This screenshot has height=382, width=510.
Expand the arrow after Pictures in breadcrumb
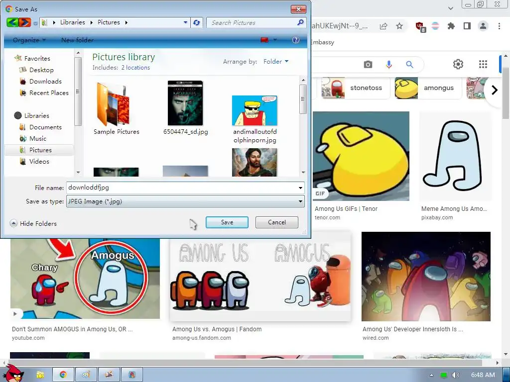[126, 22]
